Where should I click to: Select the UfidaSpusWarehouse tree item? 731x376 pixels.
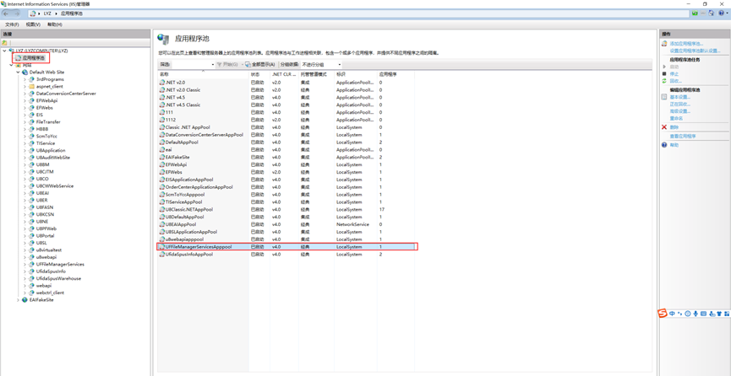click(x=58, y=279)
